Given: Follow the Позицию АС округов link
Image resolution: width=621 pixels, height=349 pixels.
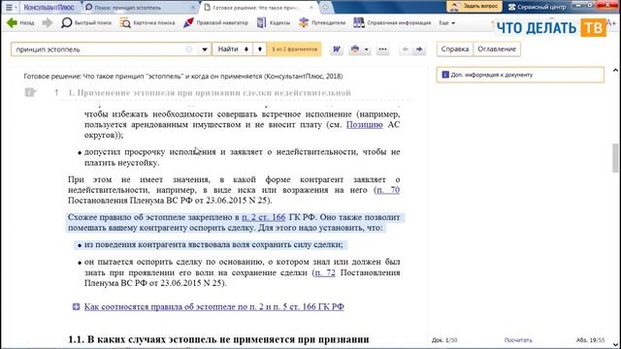Looking at the screenshot, I should [x=365, y=125].
